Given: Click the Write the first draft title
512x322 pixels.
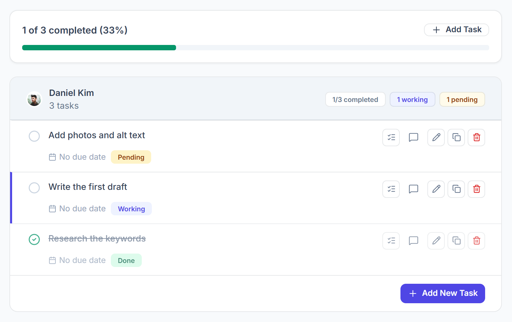Looking at the screenshot, I should point(88,187).
